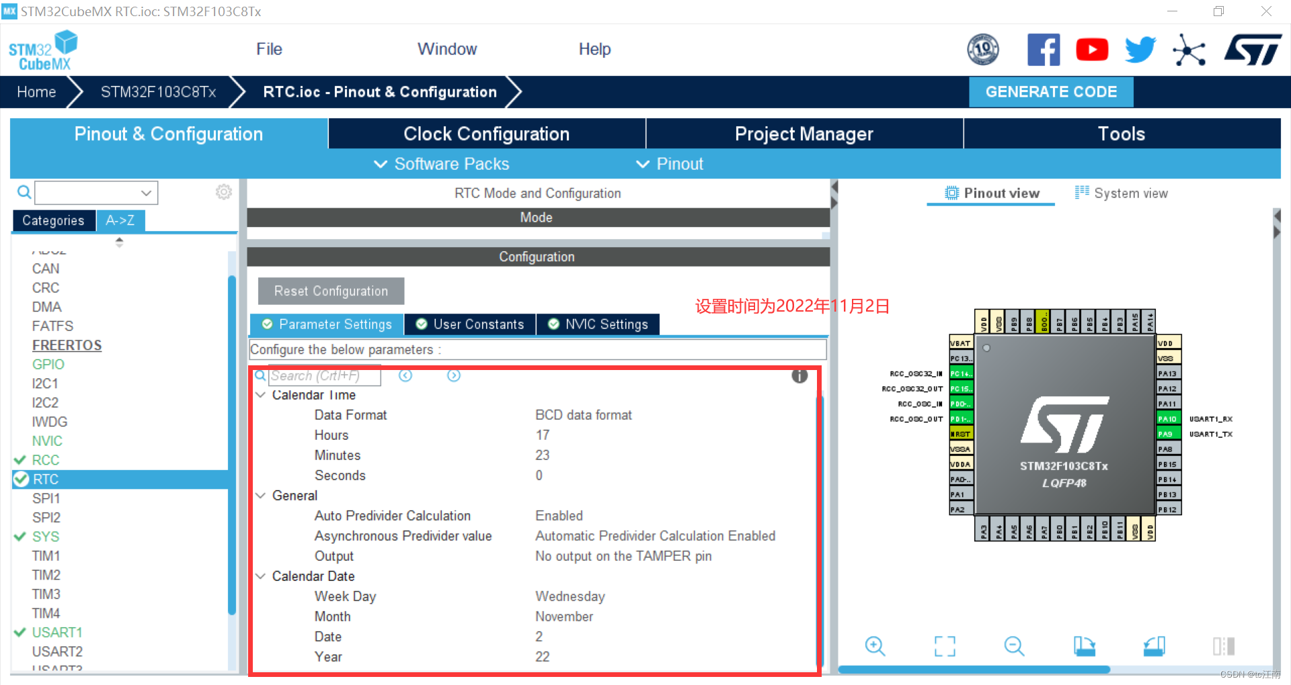Collapse the General parameters section
This screenshot has height=685, width=1291.
261,496
